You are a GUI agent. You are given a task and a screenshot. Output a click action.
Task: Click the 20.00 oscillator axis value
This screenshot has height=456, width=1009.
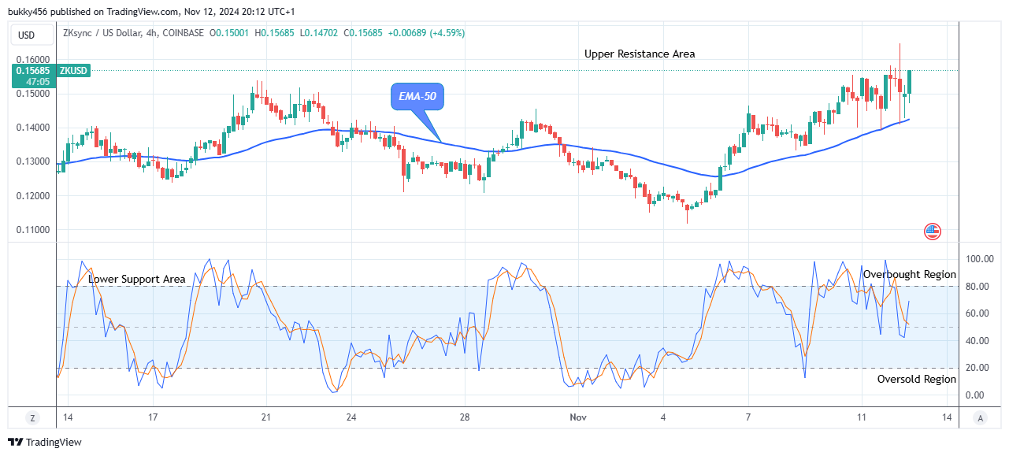click(x=977, y=368)
